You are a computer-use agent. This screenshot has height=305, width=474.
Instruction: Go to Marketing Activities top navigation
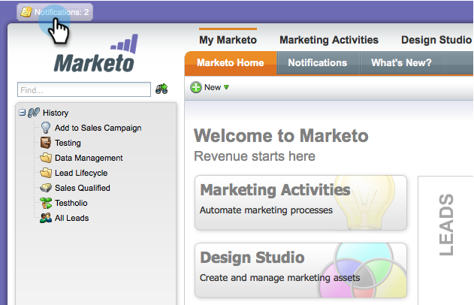(x=329, y=40)
